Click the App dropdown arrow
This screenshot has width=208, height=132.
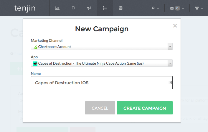coord(170,63)
